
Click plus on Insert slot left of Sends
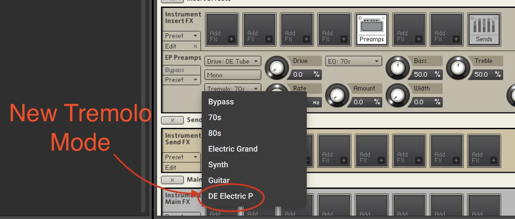[x=456, y=39]
